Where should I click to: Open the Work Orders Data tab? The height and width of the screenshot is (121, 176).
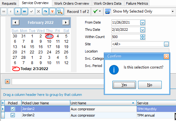108,3
